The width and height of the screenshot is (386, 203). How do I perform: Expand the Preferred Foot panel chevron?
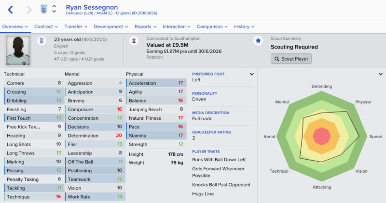pos(251,74)
